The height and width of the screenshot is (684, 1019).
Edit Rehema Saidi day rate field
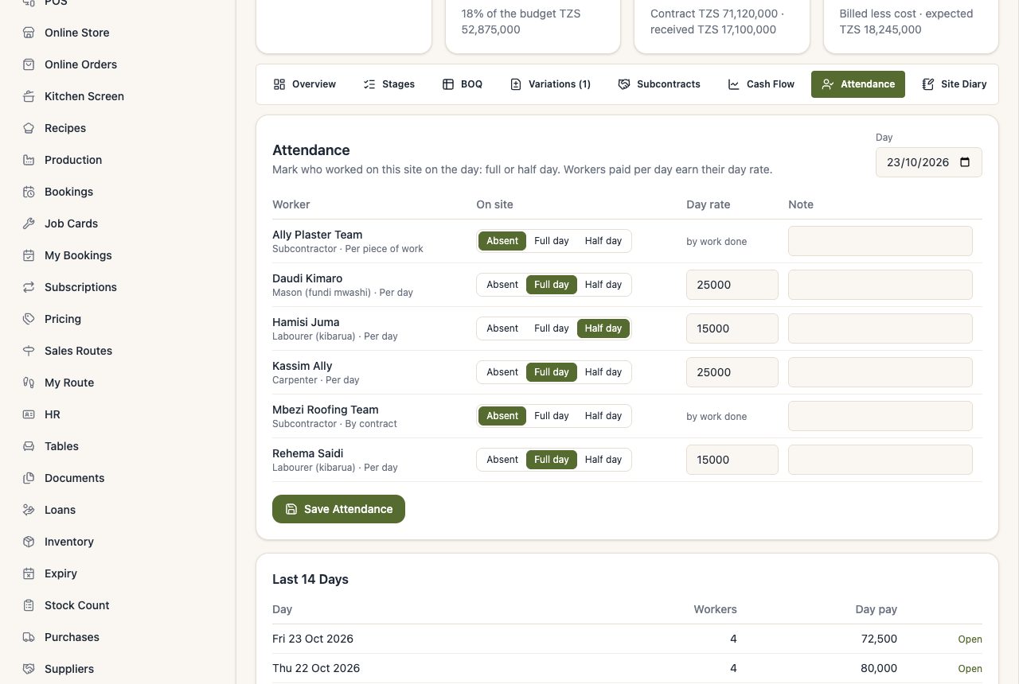(x=732, y=460)
